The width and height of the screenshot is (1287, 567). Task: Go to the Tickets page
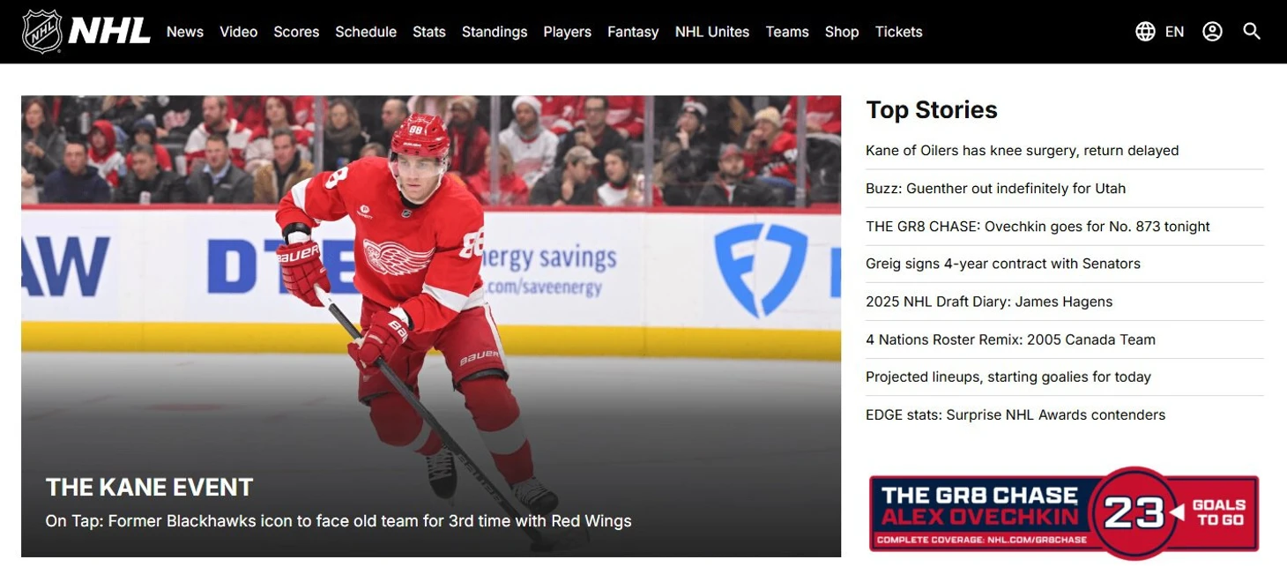899,32
